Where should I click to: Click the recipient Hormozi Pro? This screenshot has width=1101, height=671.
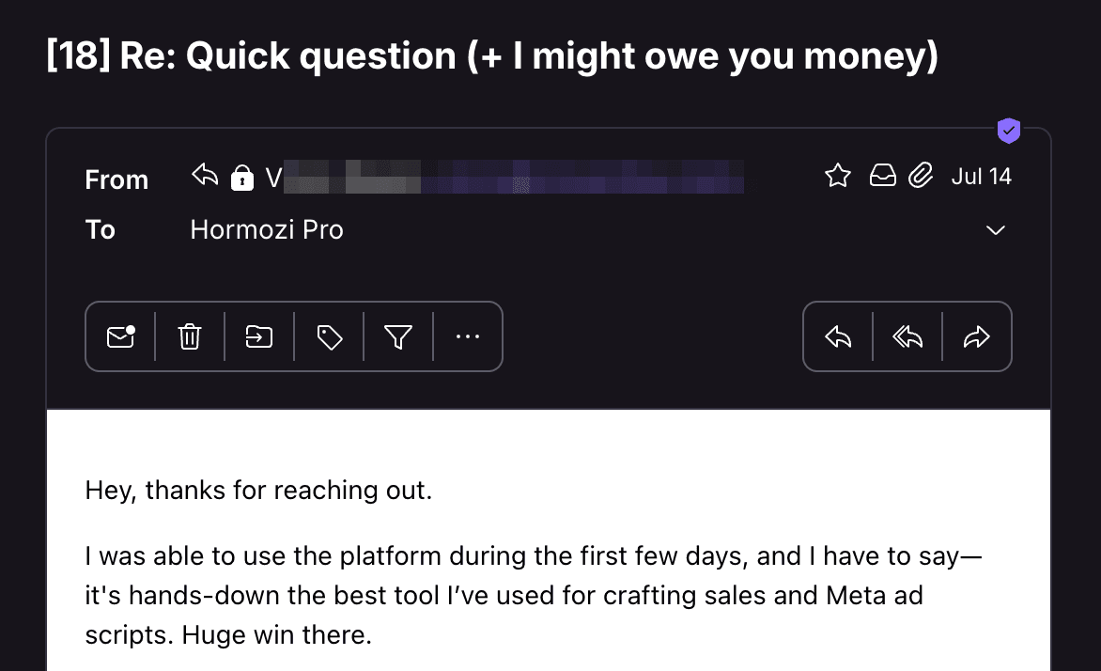[x=267, y=229]
